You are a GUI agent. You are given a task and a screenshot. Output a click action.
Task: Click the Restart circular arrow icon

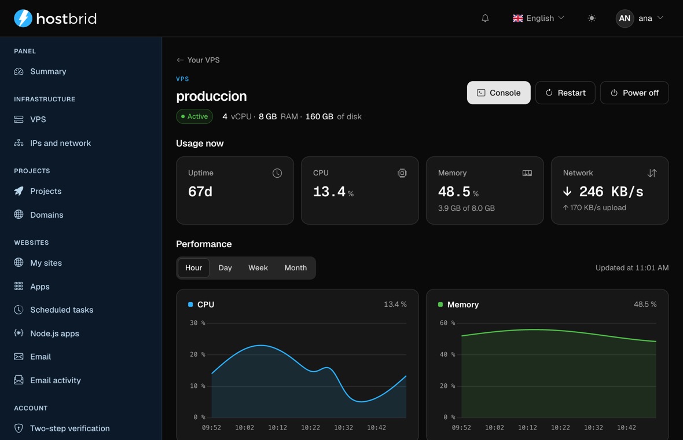549,93
